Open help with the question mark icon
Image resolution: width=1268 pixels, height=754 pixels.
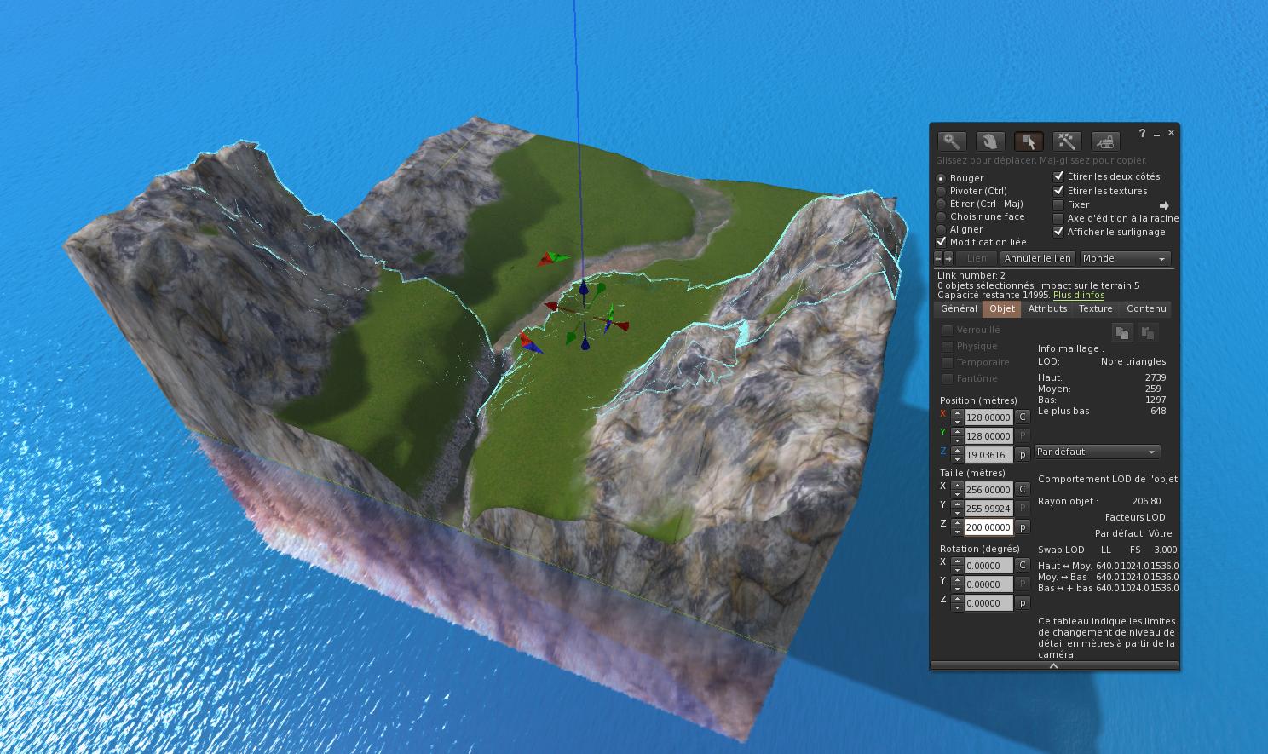(1143, 134)
